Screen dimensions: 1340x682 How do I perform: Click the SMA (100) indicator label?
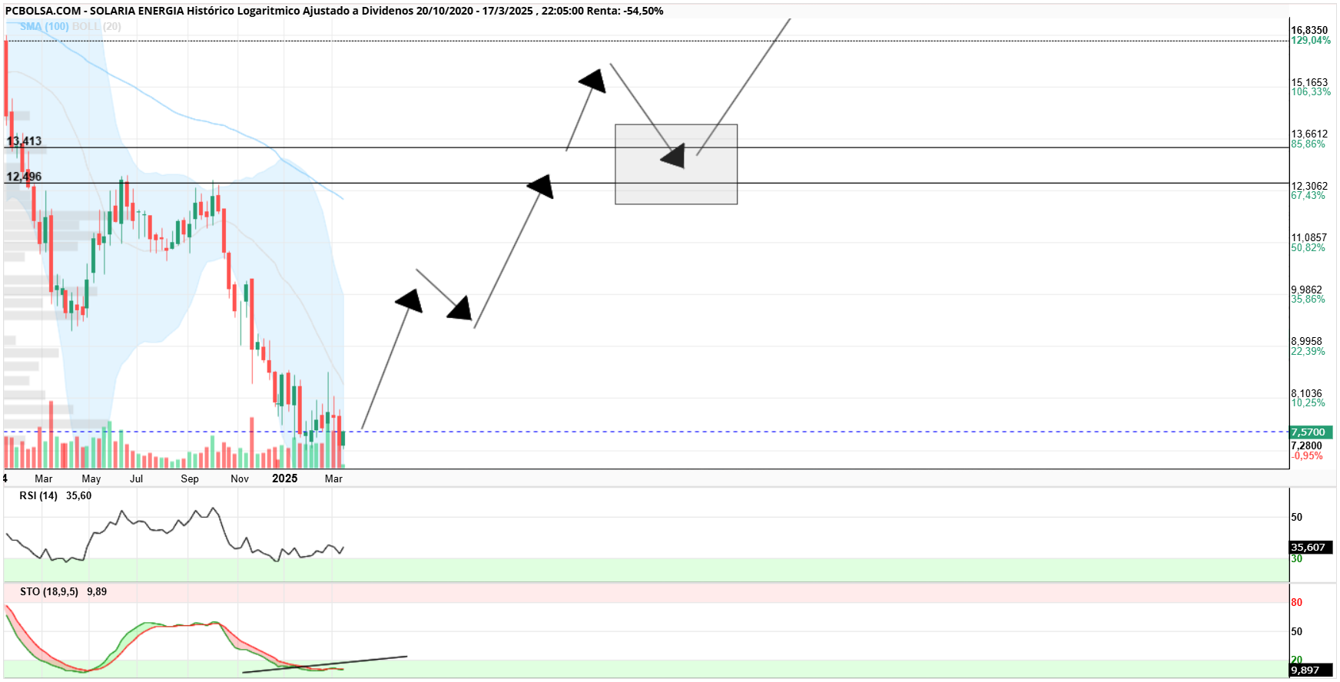[45, 26]
